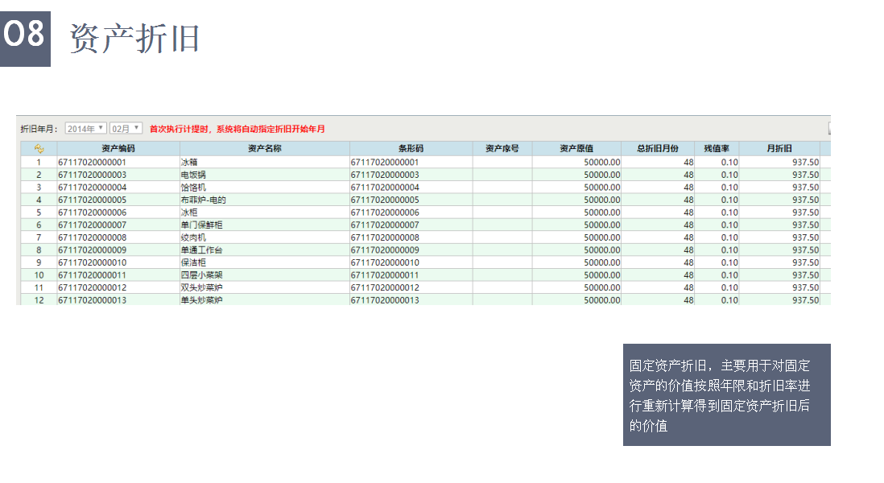Click the 残值率 column header

pos(717,149)
